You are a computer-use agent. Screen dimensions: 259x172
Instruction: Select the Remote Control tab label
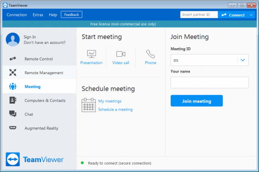point(39,59)
